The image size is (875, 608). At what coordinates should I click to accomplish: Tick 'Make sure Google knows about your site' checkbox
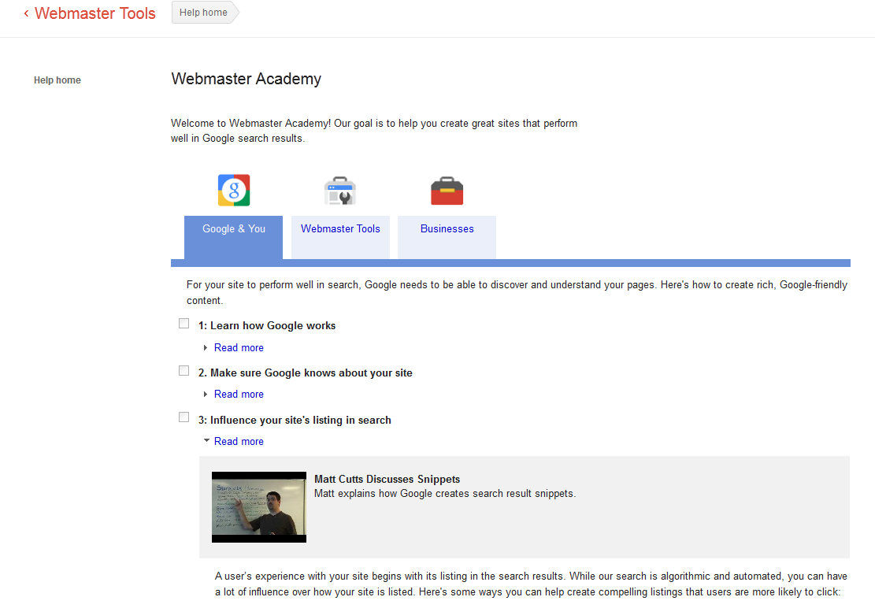point(184,371)
